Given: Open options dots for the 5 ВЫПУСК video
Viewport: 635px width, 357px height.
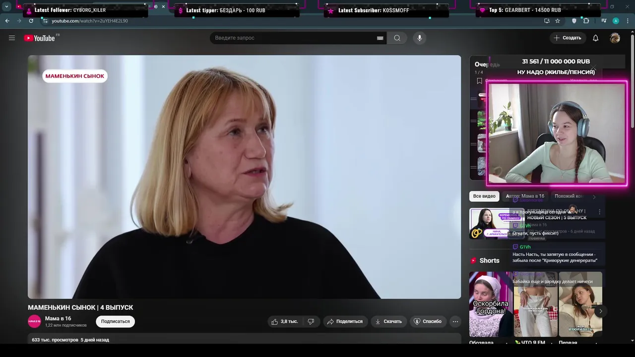Looking at the screenshot, I should (x=599, y=212).
